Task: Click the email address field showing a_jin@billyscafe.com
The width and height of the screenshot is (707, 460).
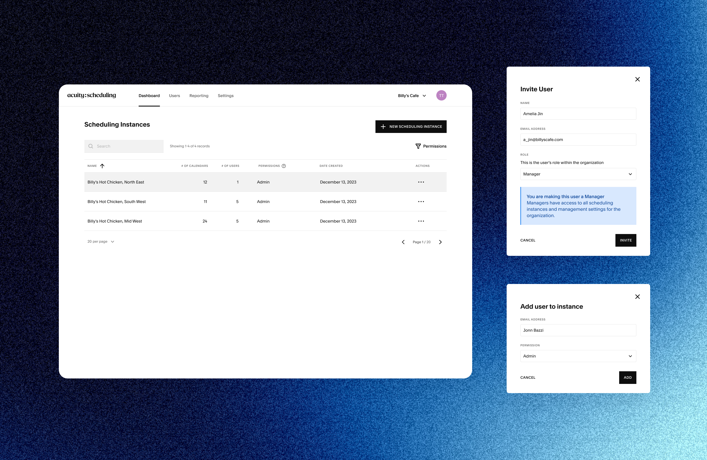Action: pos(578,139)
